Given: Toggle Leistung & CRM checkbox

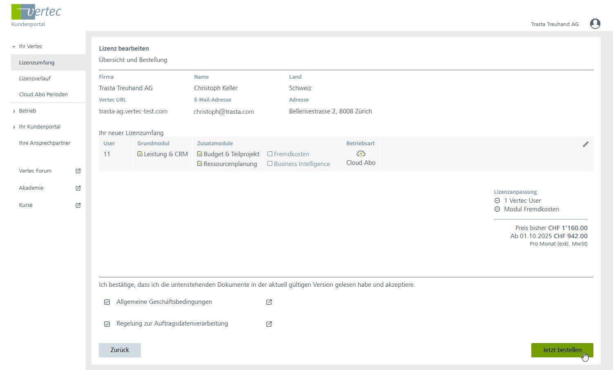Looking at the screenshot, I should [140, 154].
